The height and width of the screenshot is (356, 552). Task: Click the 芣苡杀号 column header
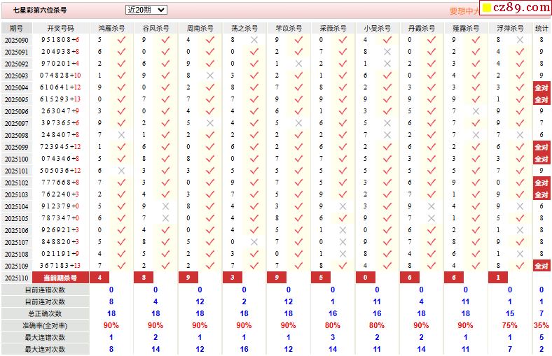coord(289,28)
